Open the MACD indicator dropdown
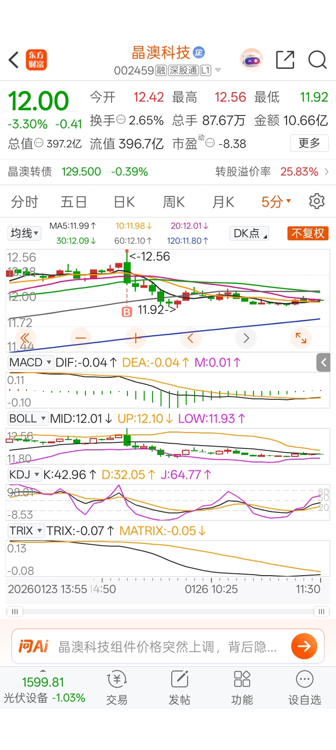This screenshot has height=750, width=336. pyautogui.click(x=30, y=362)
